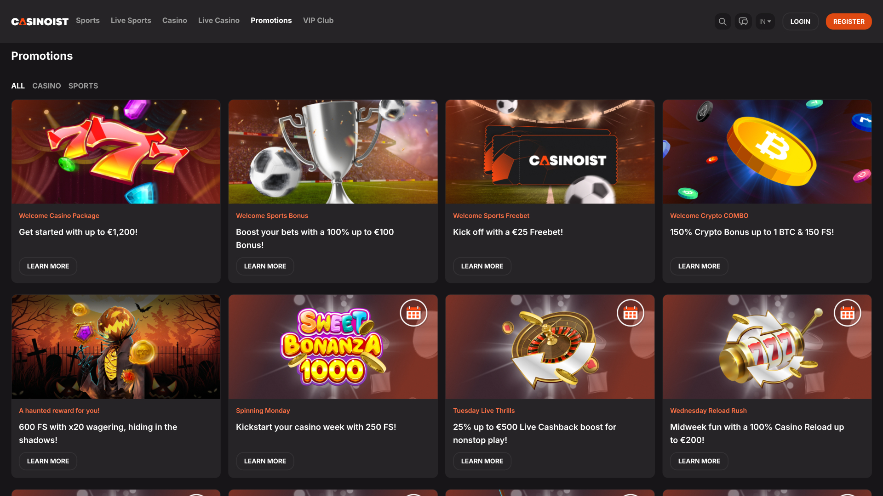This screenshot has height=496, width=883.
Task: Learn more about the Welcome Casino Package
Action: tap(48, 266)
